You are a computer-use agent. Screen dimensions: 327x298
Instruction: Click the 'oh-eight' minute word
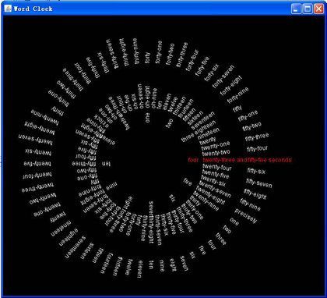147,97
